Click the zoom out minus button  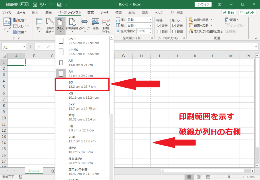215,177
